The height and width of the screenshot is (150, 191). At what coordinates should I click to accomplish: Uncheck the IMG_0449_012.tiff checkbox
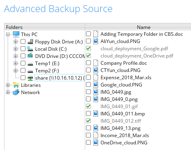pyautogui.click(x=88, y=121)
